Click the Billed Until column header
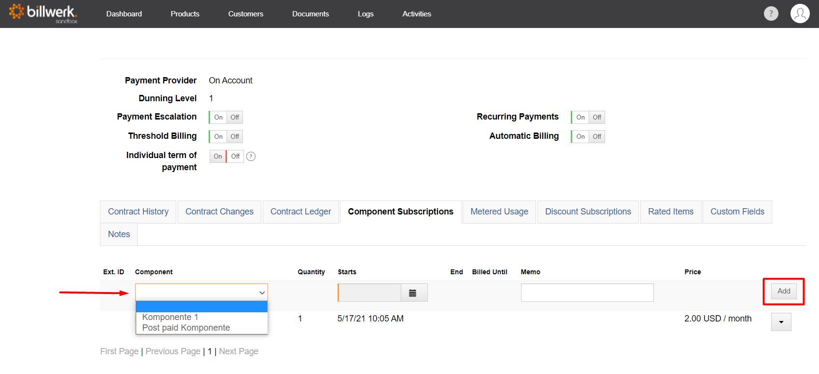 490,272
